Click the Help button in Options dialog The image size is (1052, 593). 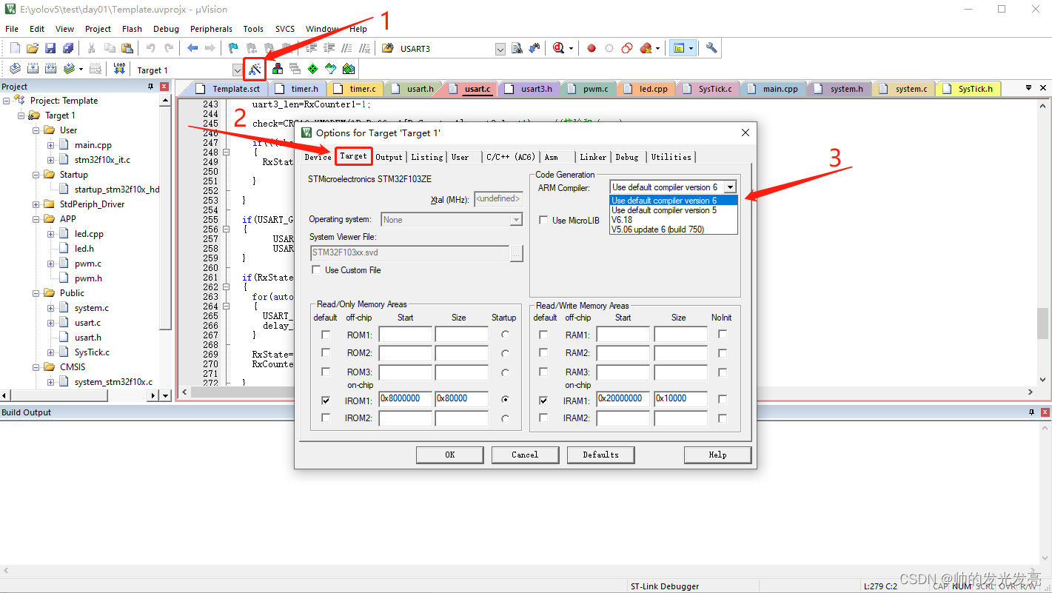(717, 455)
